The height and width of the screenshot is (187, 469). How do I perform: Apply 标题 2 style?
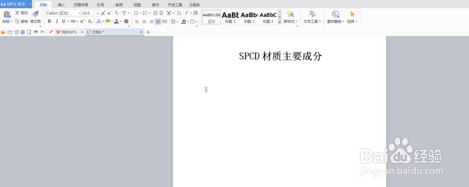[x=249, y=17]
